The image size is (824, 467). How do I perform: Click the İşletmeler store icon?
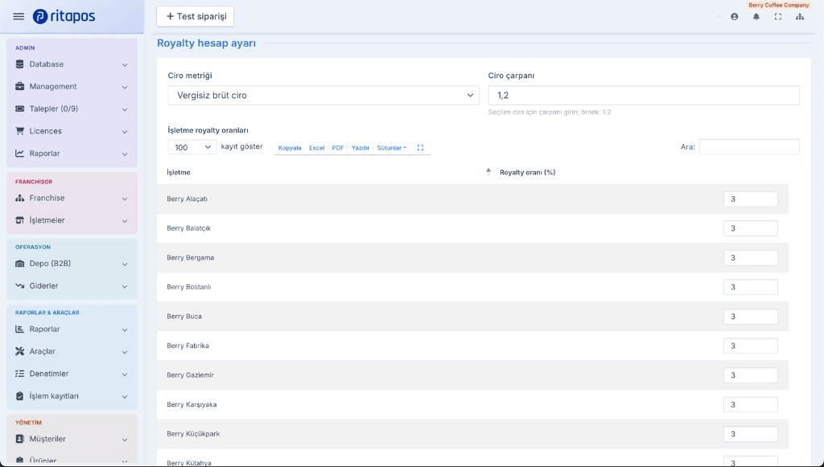(20, 220)
